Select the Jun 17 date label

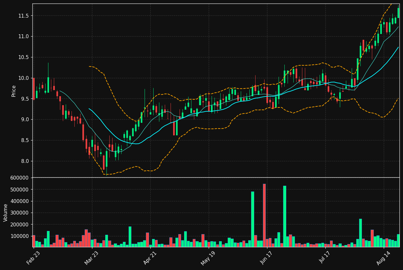[x=267, y=258]
